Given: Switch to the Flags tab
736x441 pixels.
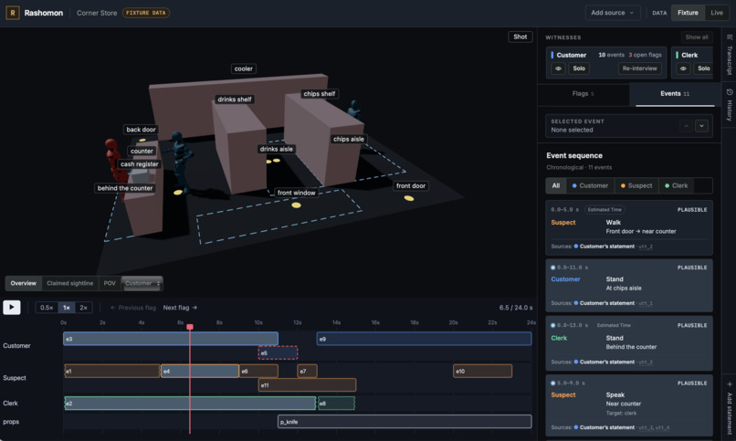Looking at the screenshot, I should [583, 94].
